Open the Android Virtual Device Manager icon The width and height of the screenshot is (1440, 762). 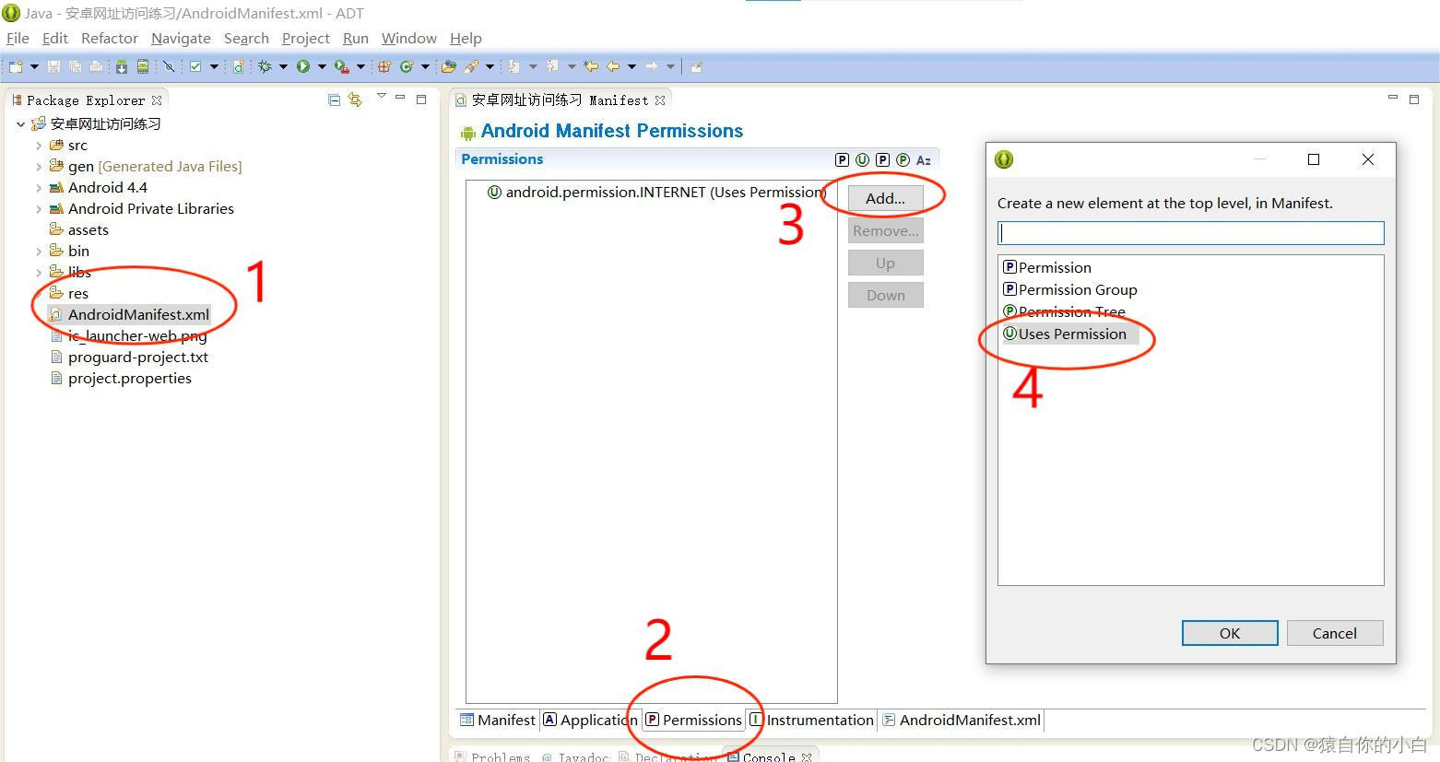(143, 66)
